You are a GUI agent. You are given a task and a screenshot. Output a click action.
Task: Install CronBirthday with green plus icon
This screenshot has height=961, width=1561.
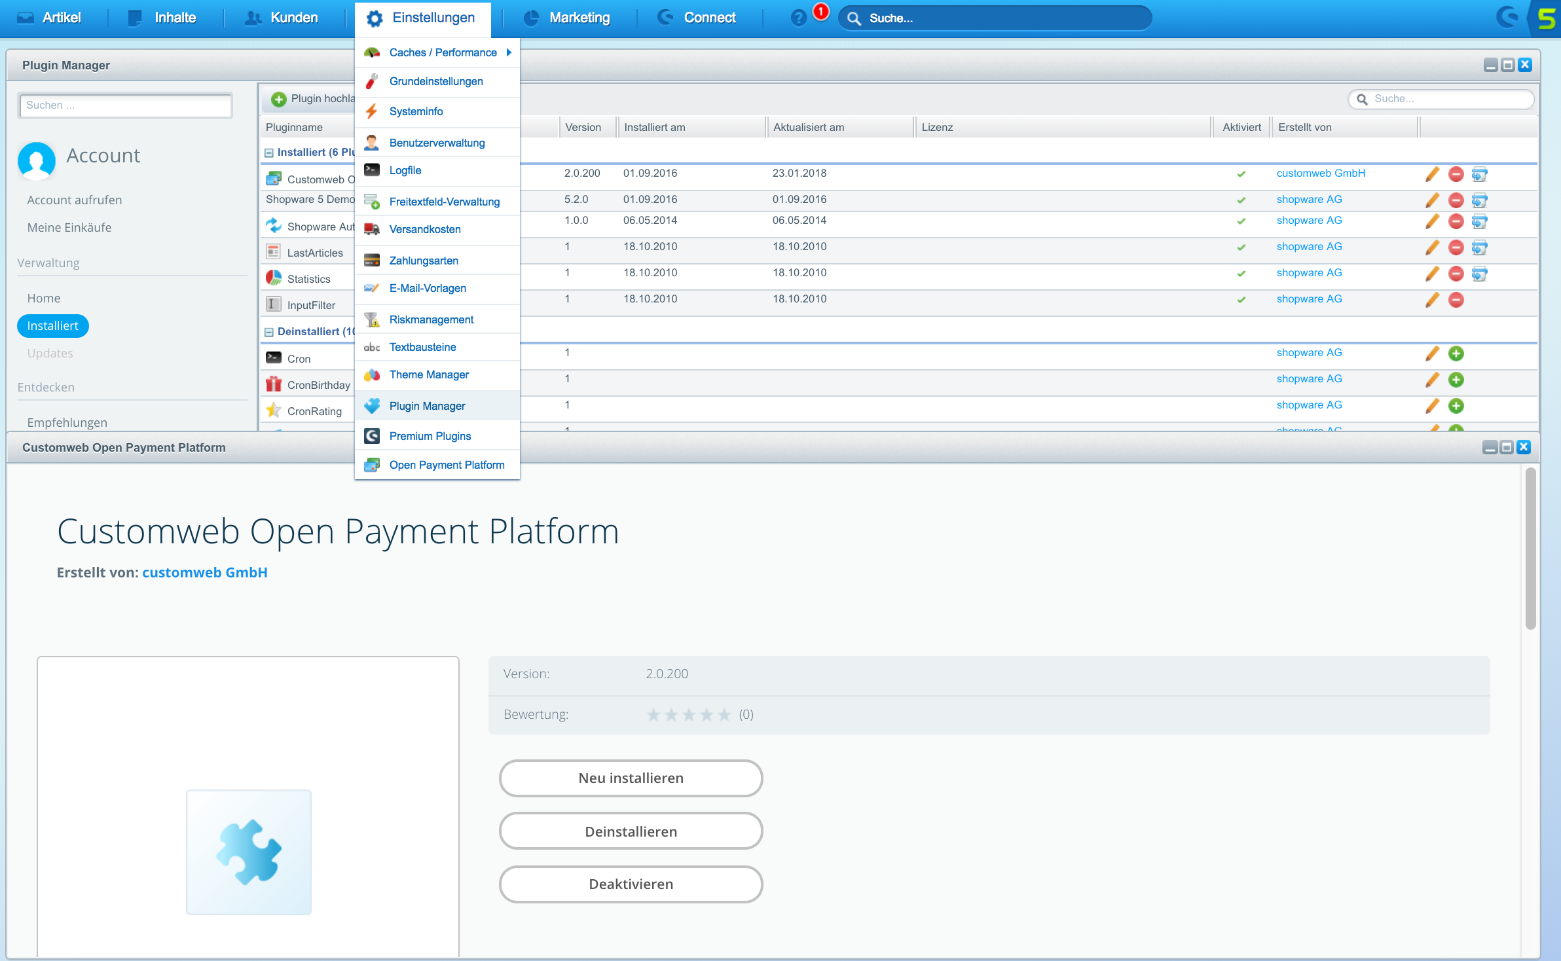click(1456, 380)
